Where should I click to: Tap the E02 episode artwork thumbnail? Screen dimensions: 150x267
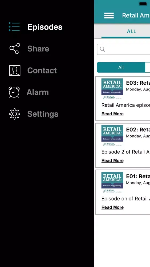(x=112, y=136)
